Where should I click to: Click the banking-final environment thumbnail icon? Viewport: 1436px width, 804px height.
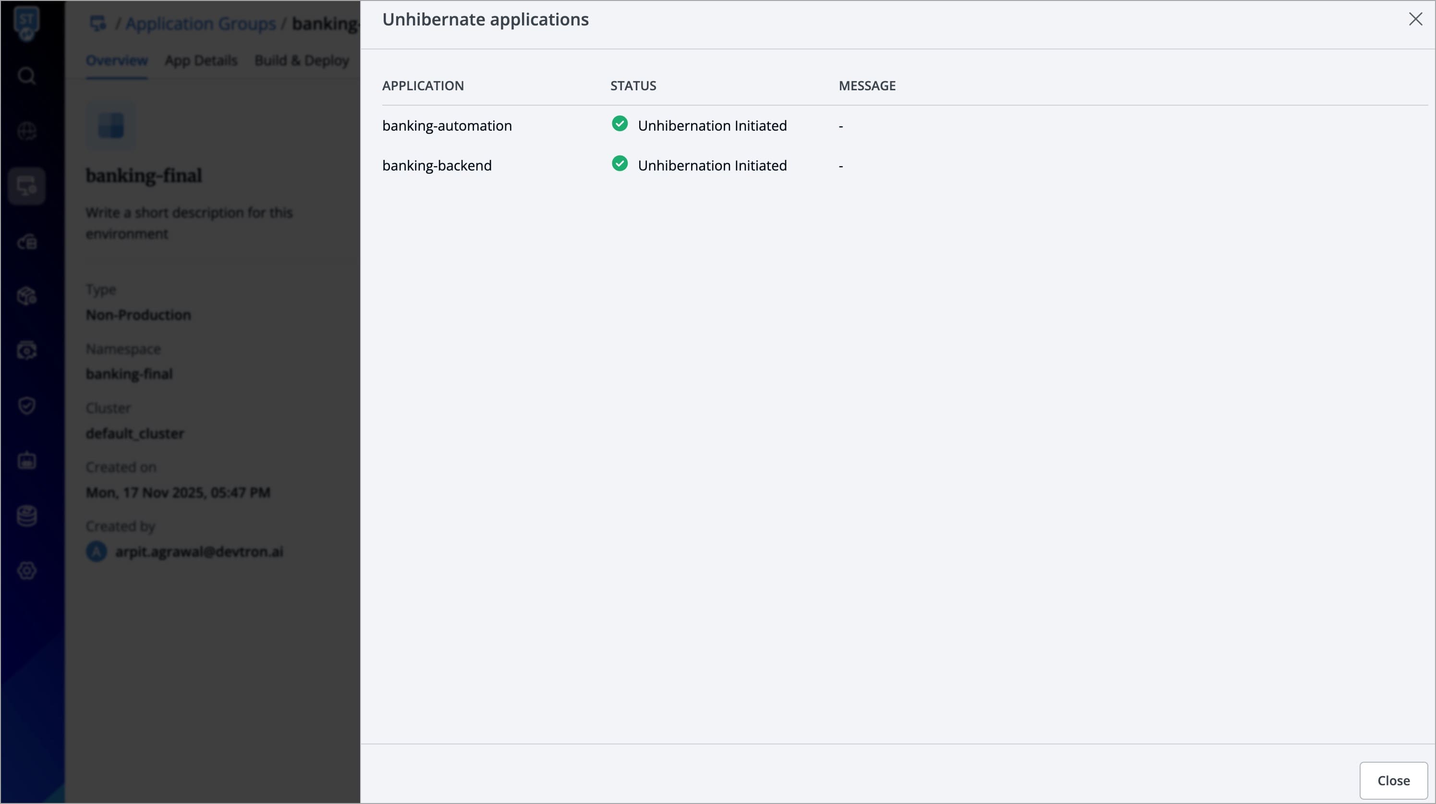(111, 125)
